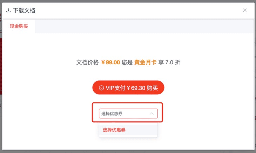Switch to the 现金购买 tab
This screenshot has width=256, height=153.
click(x=19, y=26)
